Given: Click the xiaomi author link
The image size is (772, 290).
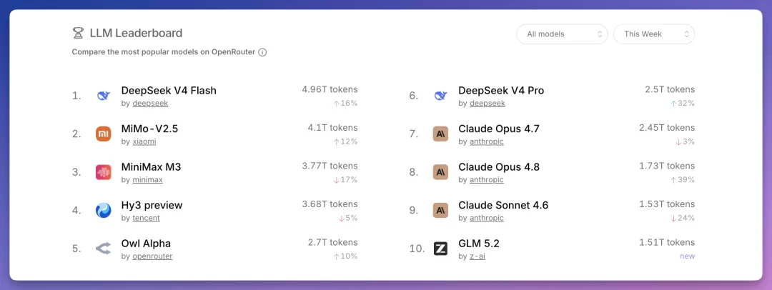Looking at the screenshot, I should tap(144, 142).
